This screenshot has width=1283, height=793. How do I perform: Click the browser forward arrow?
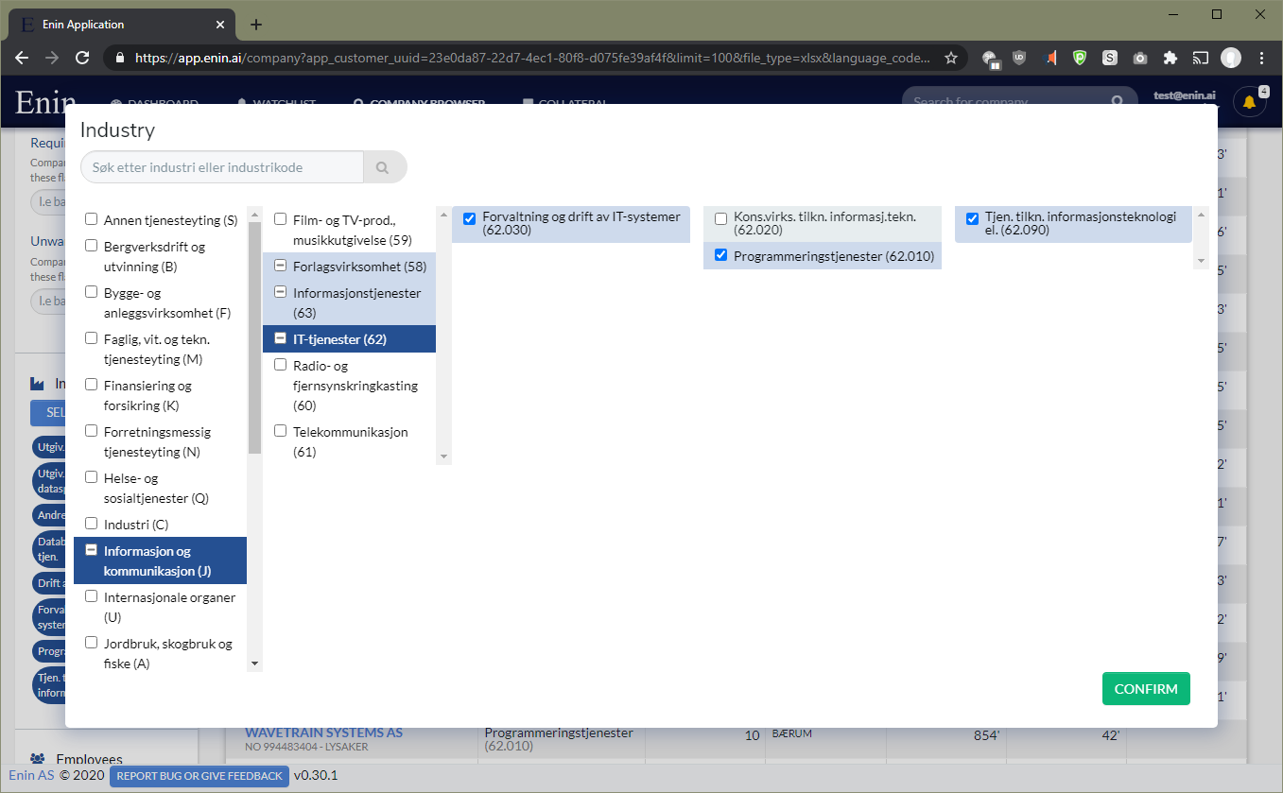[x=52, y=58]
